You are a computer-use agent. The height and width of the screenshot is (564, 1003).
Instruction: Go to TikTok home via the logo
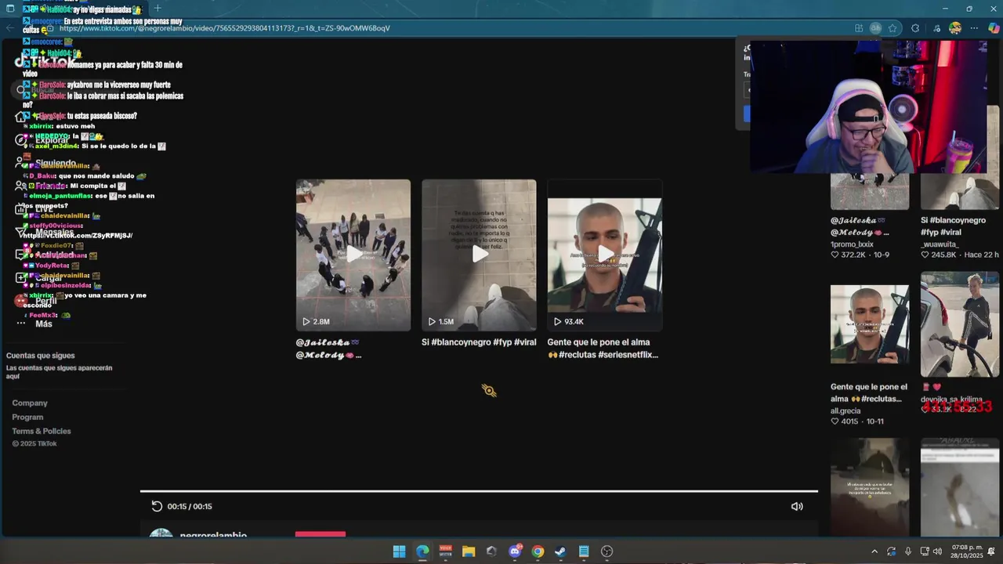pos(45,62)
